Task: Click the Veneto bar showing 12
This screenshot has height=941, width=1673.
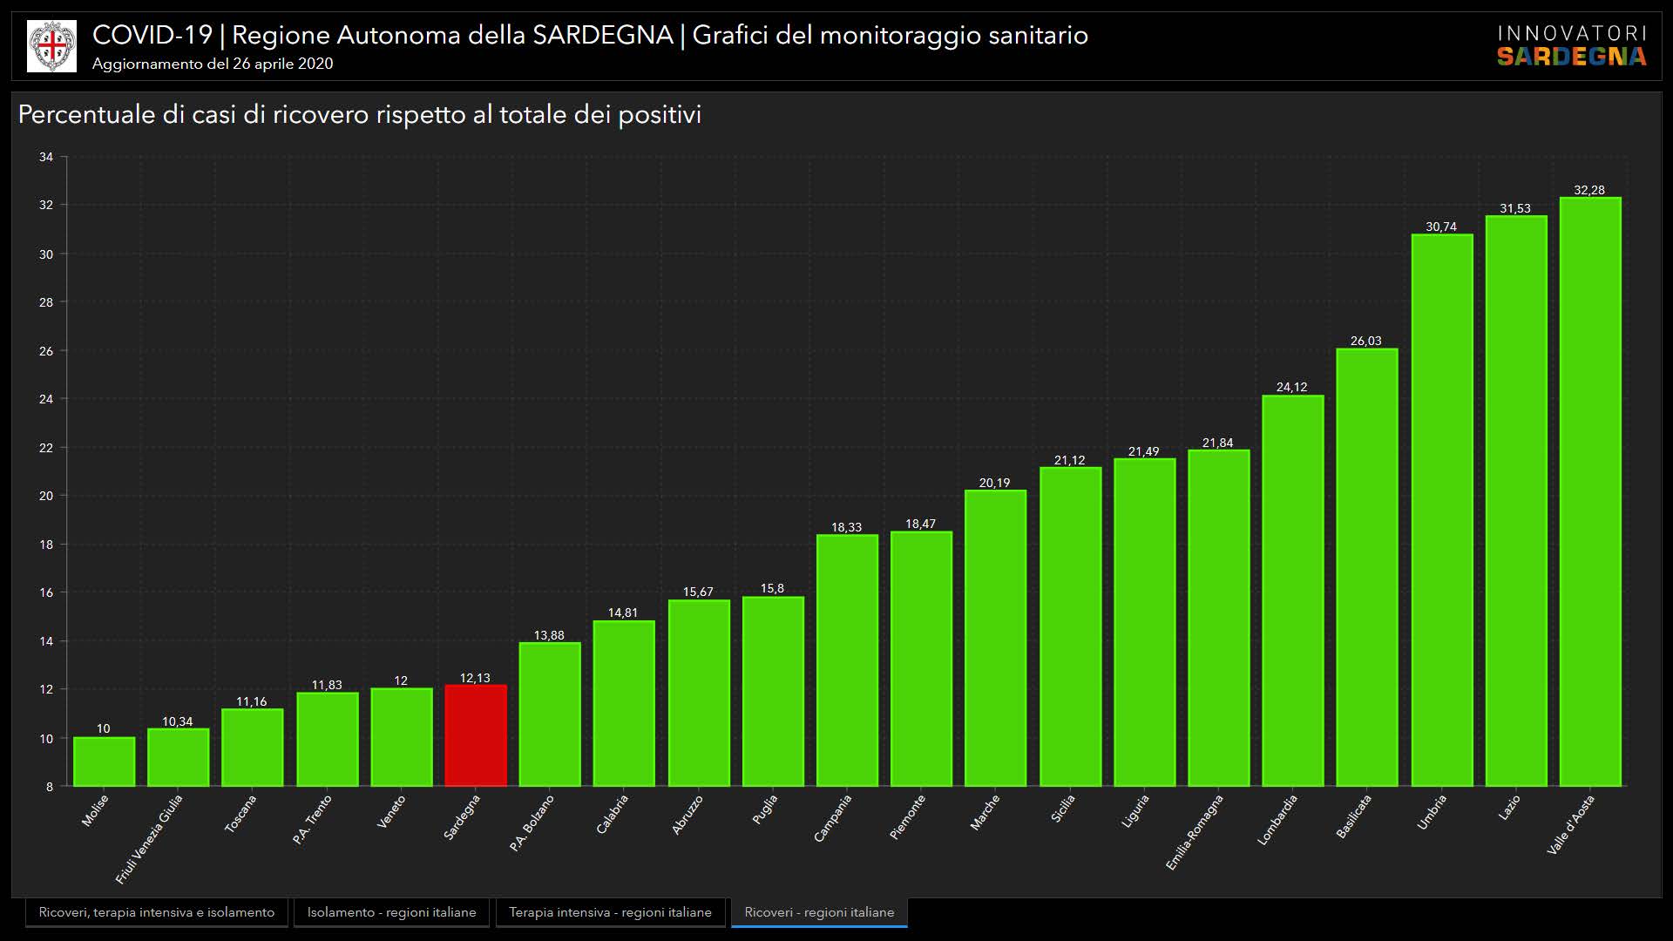Action: click(402, 737)
